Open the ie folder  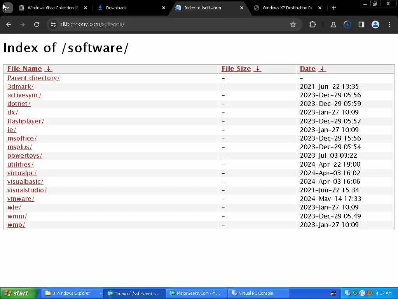pyautogui.click(x=12, y=130)
